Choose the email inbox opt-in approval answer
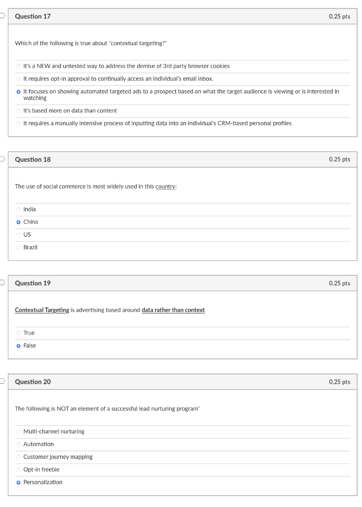 pos(19,79)
